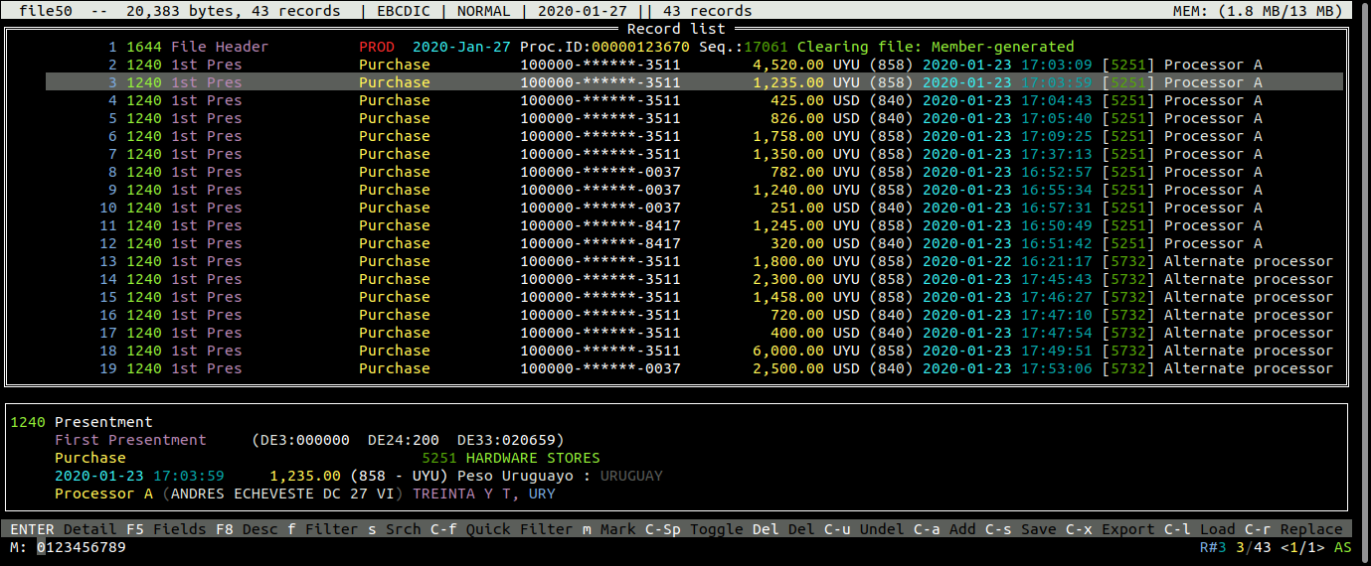Click the EBCDIC encoding indicator in header
Viewport: 1371px width, 566px height.
(x=402, y=11)
